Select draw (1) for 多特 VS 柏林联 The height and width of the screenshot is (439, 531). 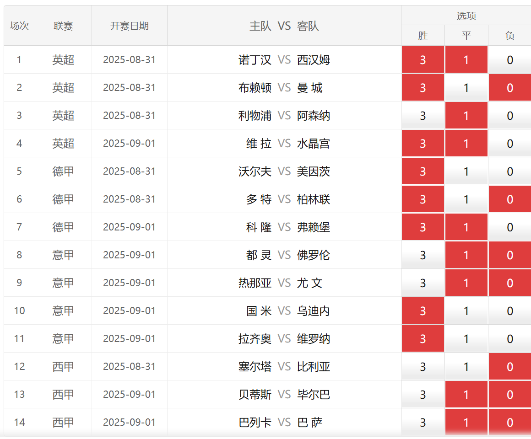pos(466,199)
